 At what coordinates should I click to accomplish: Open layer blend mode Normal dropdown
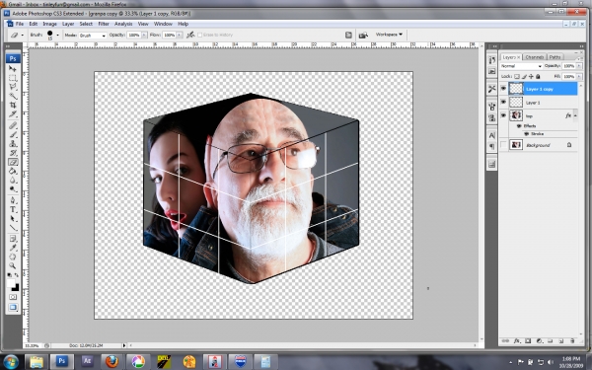pyautogui.click(x=521, y=66)
